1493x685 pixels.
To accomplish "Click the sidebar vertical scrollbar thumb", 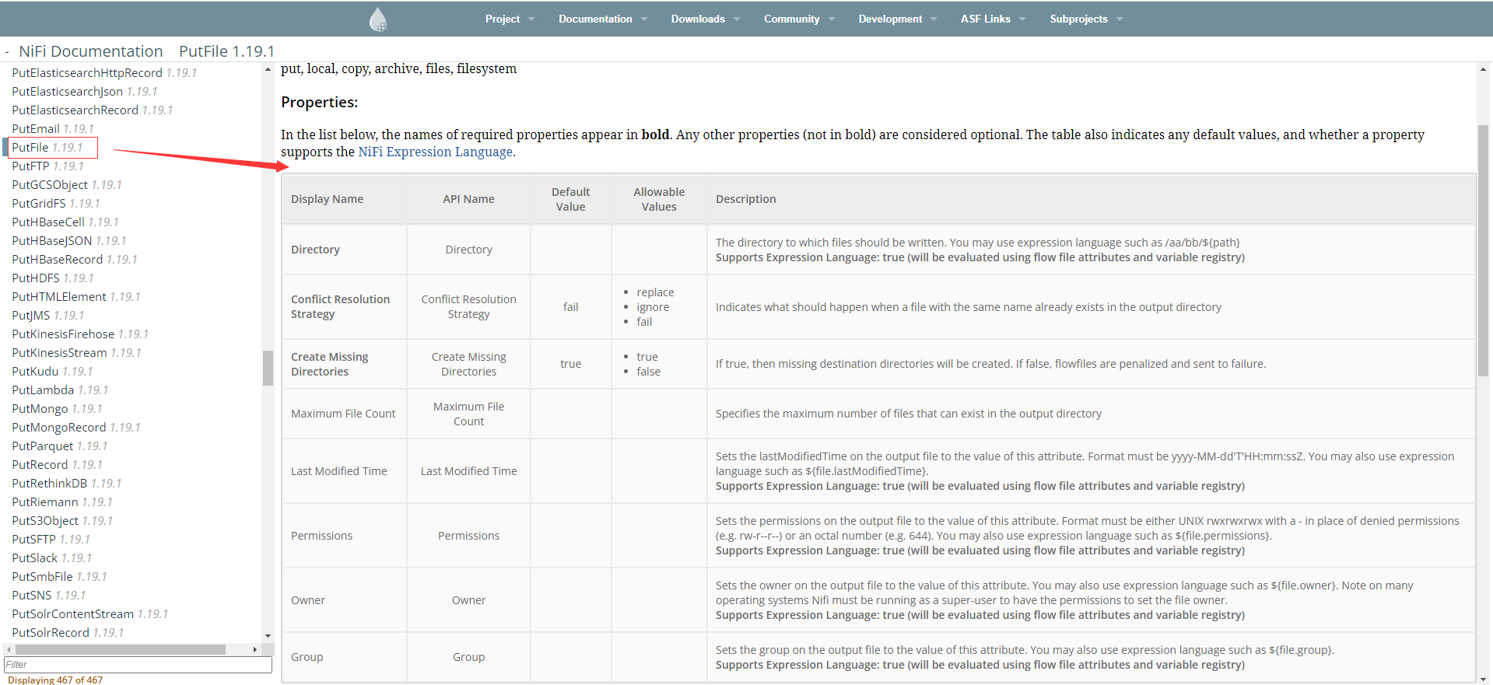I will point(268,368).
